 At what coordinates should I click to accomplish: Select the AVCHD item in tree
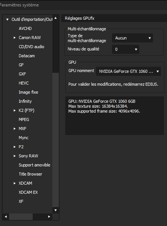point(25,28)
